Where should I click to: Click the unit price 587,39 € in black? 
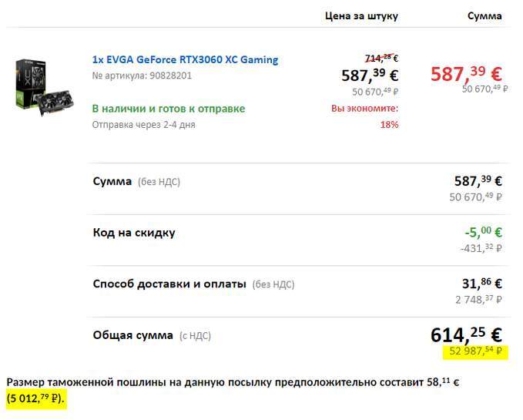click(370, 75)
